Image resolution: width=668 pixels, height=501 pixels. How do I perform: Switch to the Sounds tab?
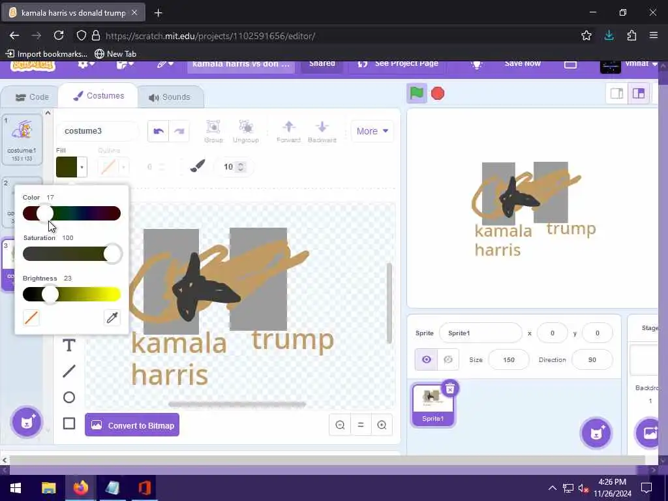170,97
